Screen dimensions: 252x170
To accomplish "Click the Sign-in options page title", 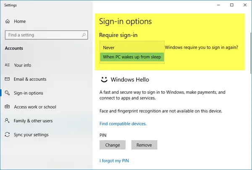I will click(x=125, y=21).
